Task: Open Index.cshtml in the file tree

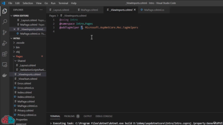Action: [28, 92]
